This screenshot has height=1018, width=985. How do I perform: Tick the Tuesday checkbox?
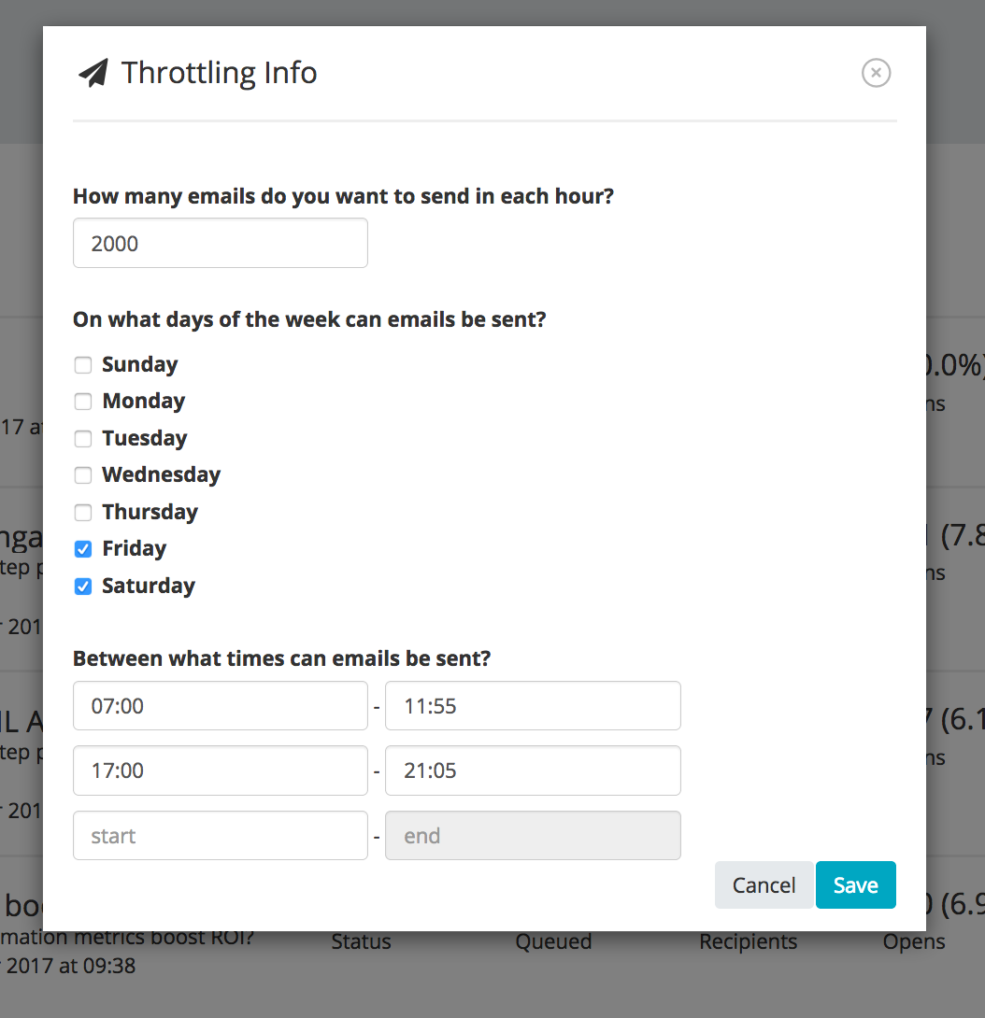click(83, 438)
